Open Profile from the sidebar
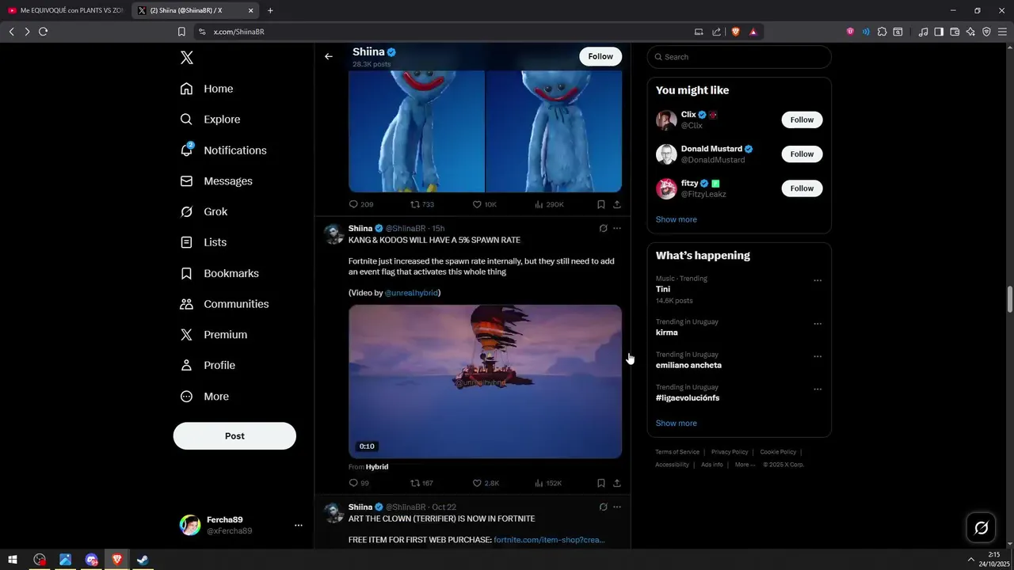The height and width of the screenshot is (570, 1014). point(208,366)
